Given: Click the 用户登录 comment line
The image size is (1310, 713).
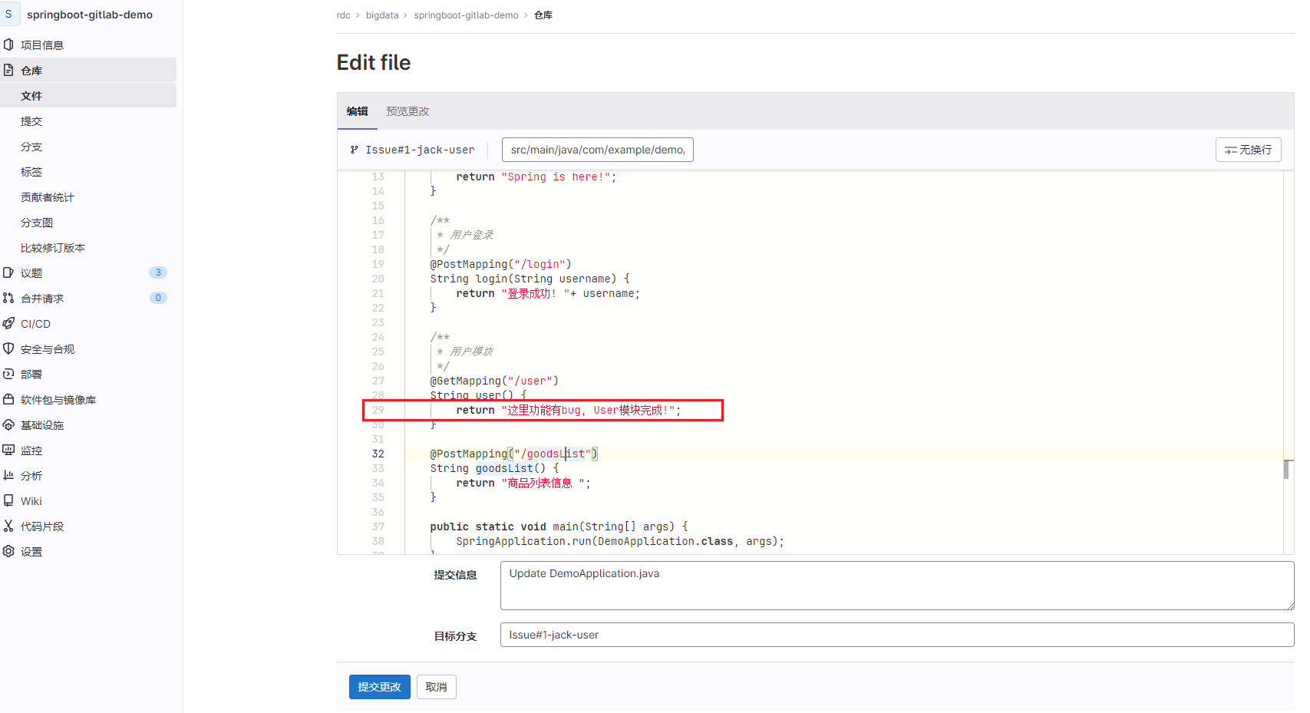Looking at the screenshot, I should 465,235.
